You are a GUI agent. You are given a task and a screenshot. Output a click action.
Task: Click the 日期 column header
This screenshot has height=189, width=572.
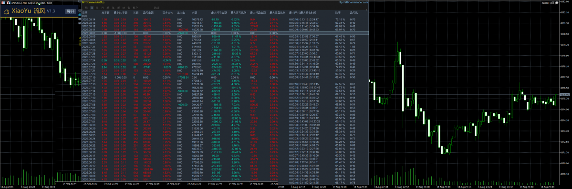(84, 12)
